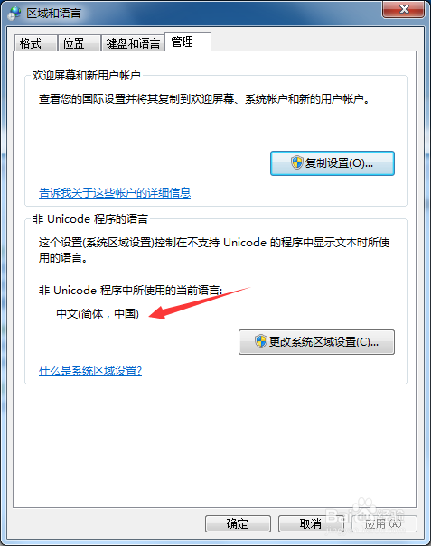
Task: Open the 什么是系统区域设置? help link
Action: (90, 371)
